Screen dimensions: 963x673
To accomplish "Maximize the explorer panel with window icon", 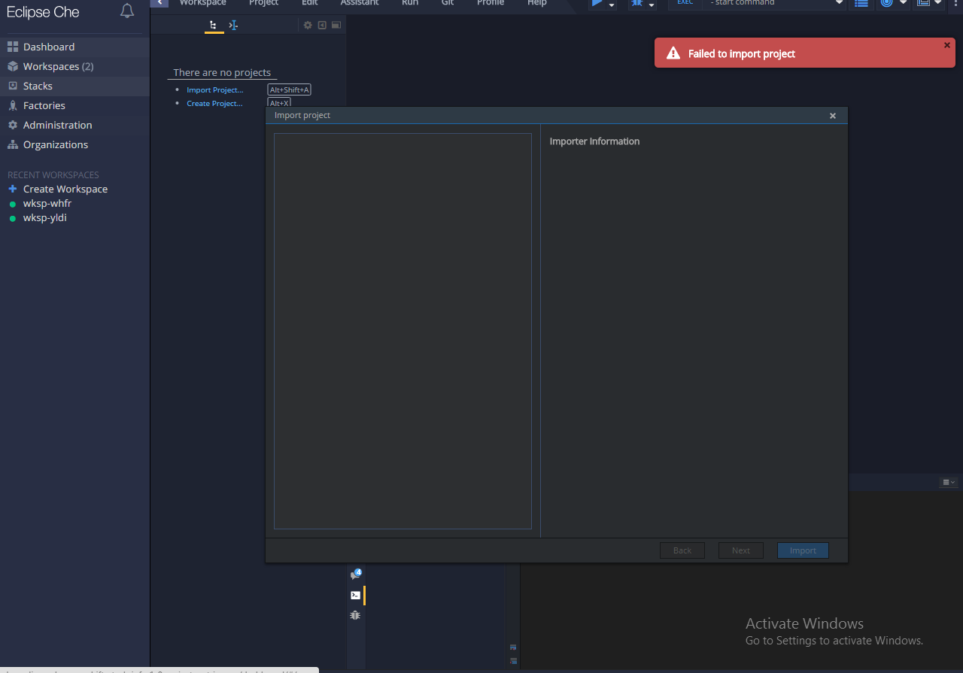I will click(336, 26).
